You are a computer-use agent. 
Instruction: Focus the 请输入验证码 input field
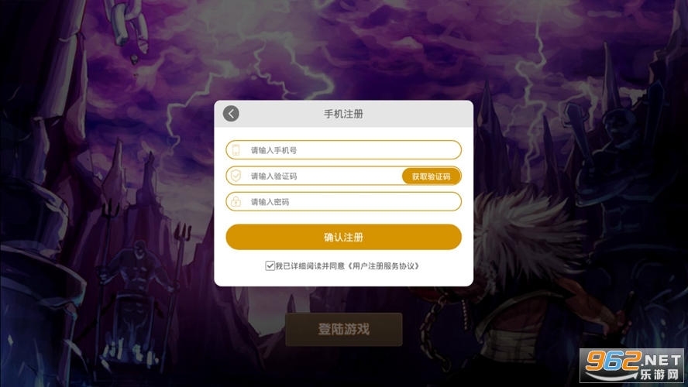coord(314,176)
